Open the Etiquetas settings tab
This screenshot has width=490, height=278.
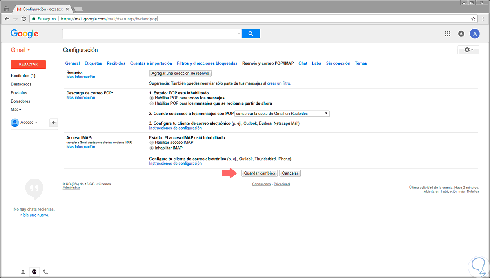pyautogui.click(x=93, y=63)
